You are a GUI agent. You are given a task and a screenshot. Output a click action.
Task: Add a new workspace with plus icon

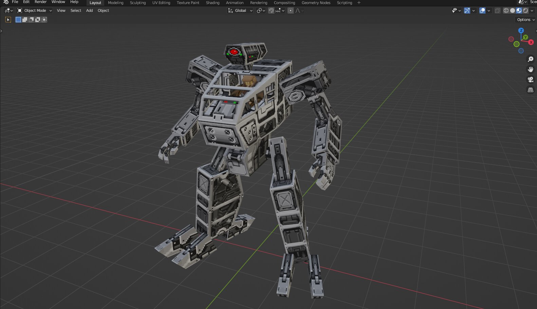coord(359,3)
